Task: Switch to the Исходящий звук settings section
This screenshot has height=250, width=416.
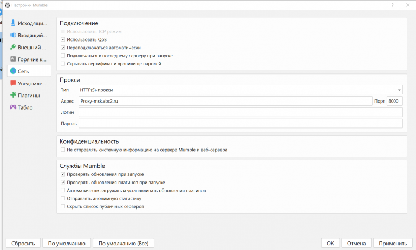Action: click(x=29, y=23)
